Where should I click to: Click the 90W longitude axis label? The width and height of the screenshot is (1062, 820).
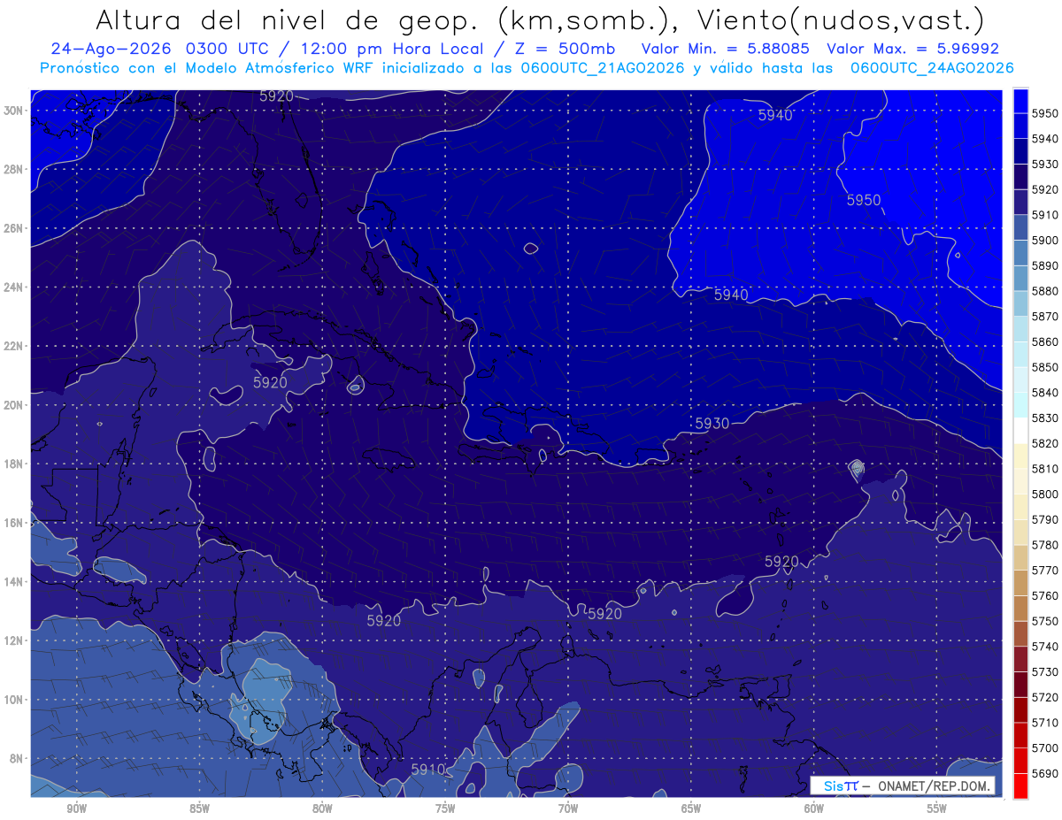click(76, 809)
